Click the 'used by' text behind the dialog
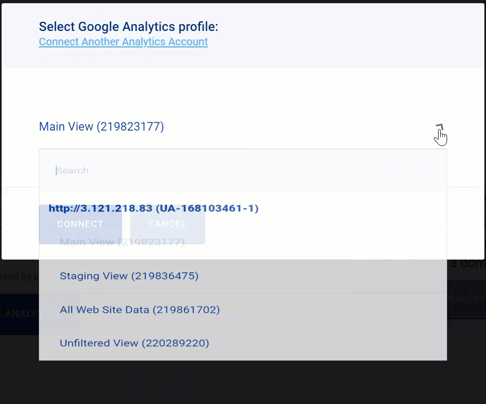The height and width of the screenshot is (404, 486). (x=19, y=276)
